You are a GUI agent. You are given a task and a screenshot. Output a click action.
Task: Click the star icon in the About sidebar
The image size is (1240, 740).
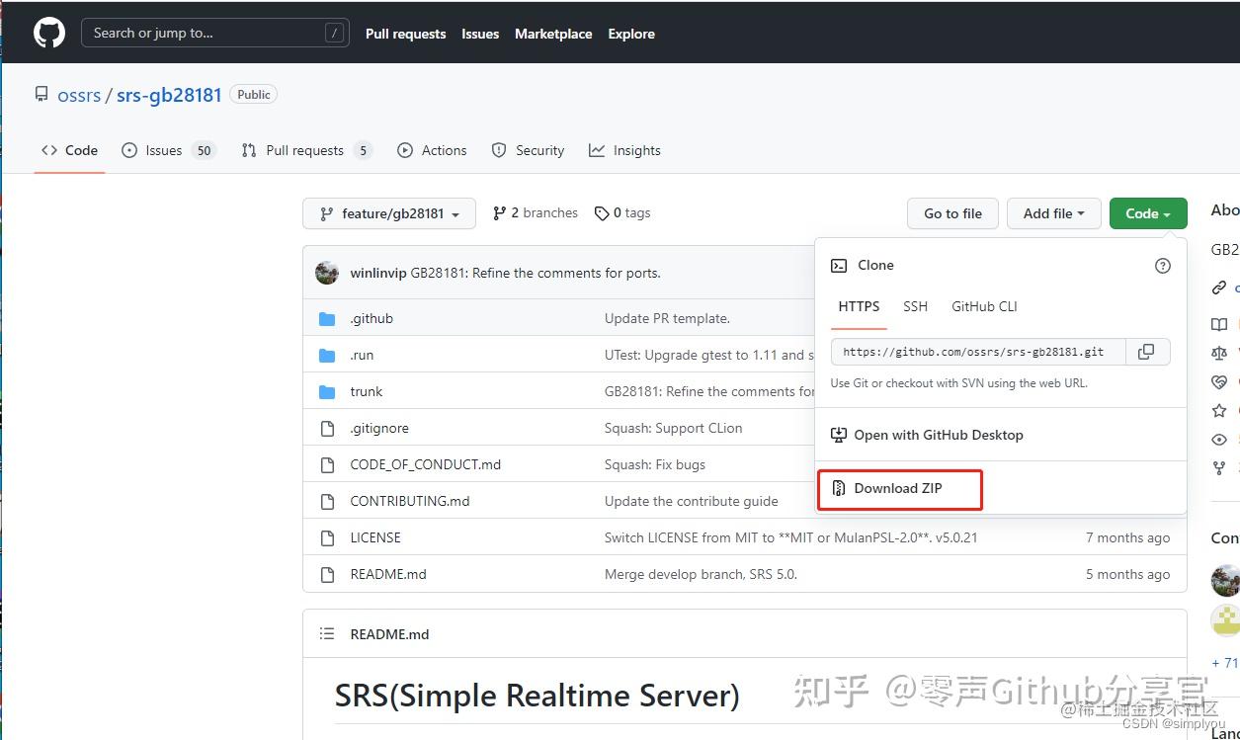1218,410
